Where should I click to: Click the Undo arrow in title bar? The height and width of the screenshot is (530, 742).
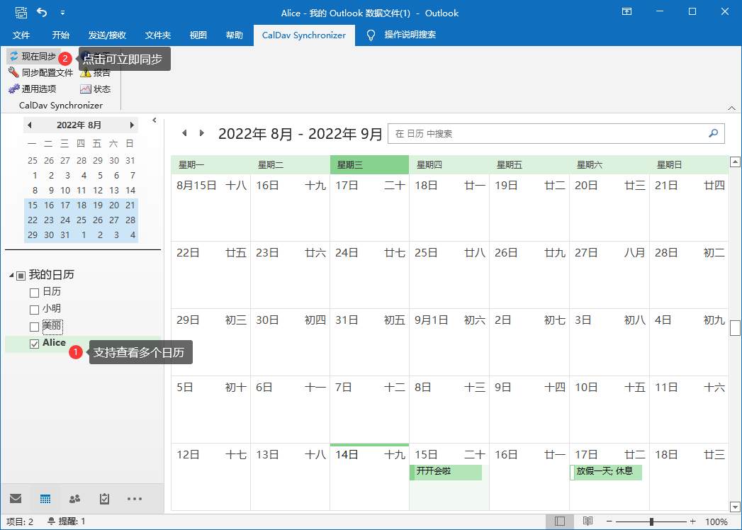[x=42, y=13]
